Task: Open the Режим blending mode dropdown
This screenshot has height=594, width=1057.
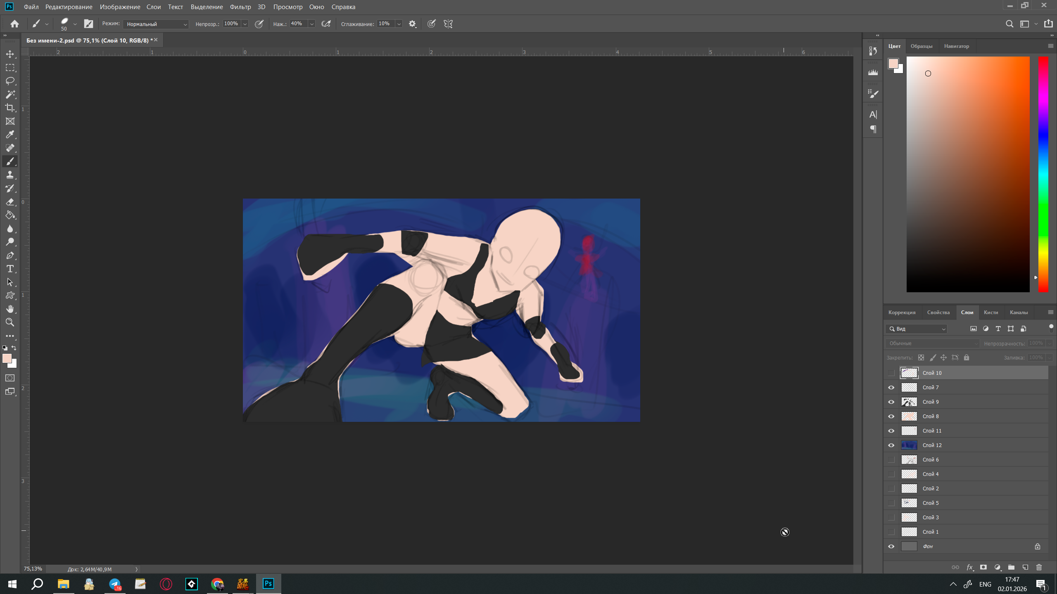Action: pyautogui.click(x=156, y=24)
